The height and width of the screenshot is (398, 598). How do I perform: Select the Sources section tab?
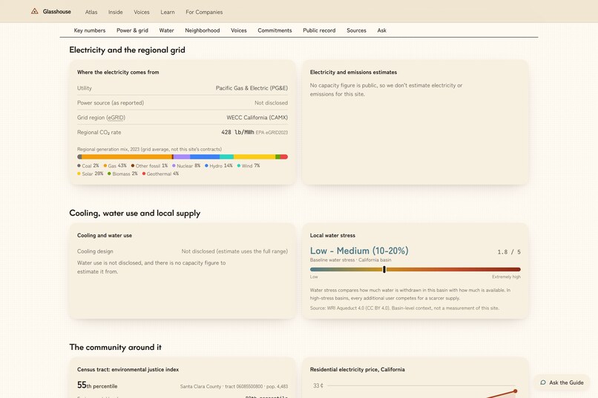356,30
